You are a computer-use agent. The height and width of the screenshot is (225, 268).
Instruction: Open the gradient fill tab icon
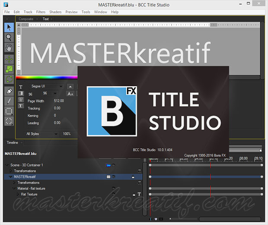(21, 93)
